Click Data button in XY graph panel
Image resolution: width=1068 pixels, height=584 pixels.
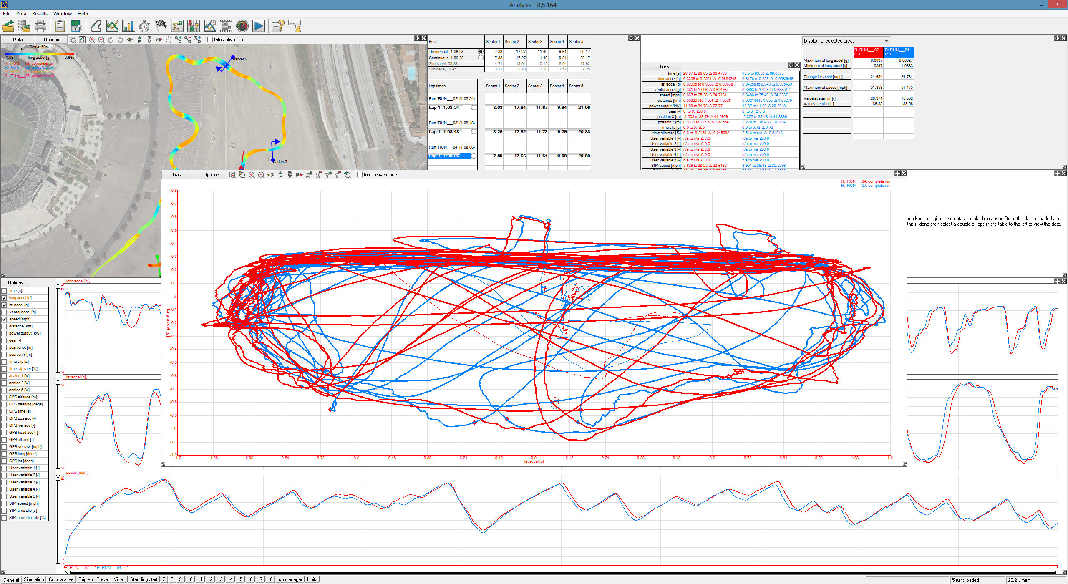(177, 175)
